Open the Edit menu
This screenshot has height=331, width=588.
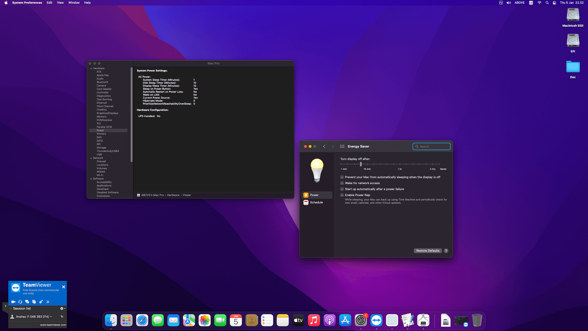point(50,3)
